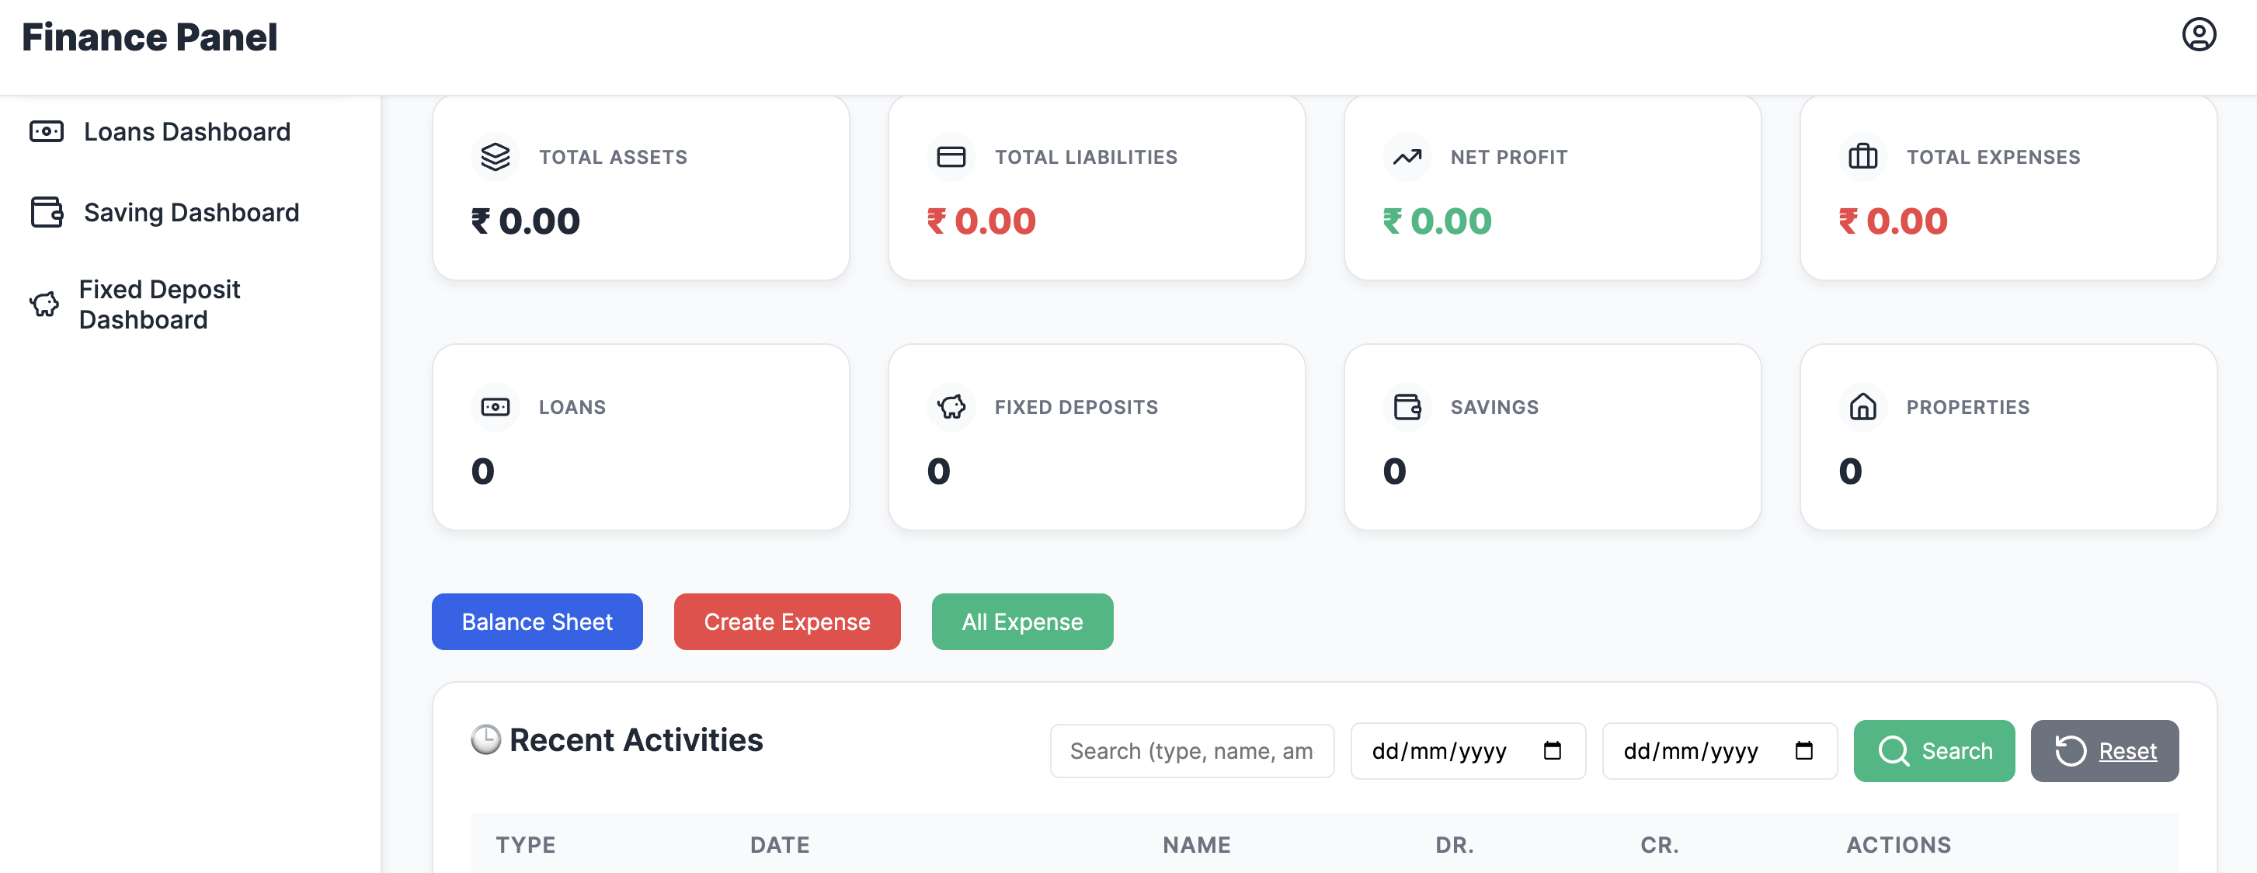Image resolution: width=2257 pixels, height=873 pixels.
Task: Click the Reset link in Recent Activities
Action: (2128, 750)
